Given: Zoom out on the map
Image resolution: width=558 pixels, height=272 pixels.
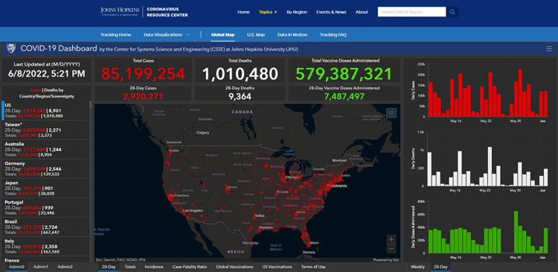Looking at the screenshot, I should (x=391, y=249).
